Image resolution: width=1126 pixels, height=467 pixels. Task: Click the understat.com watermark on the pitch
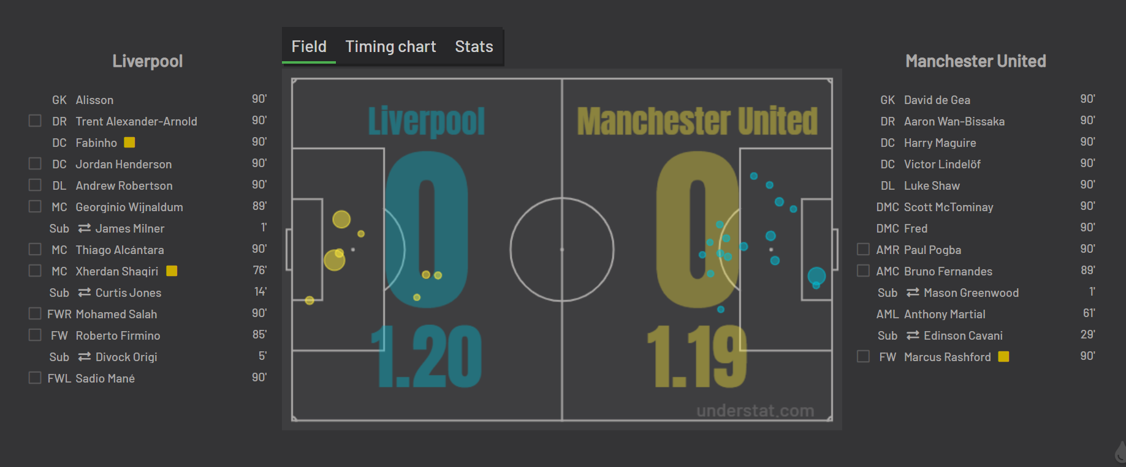tap(755, 411)
